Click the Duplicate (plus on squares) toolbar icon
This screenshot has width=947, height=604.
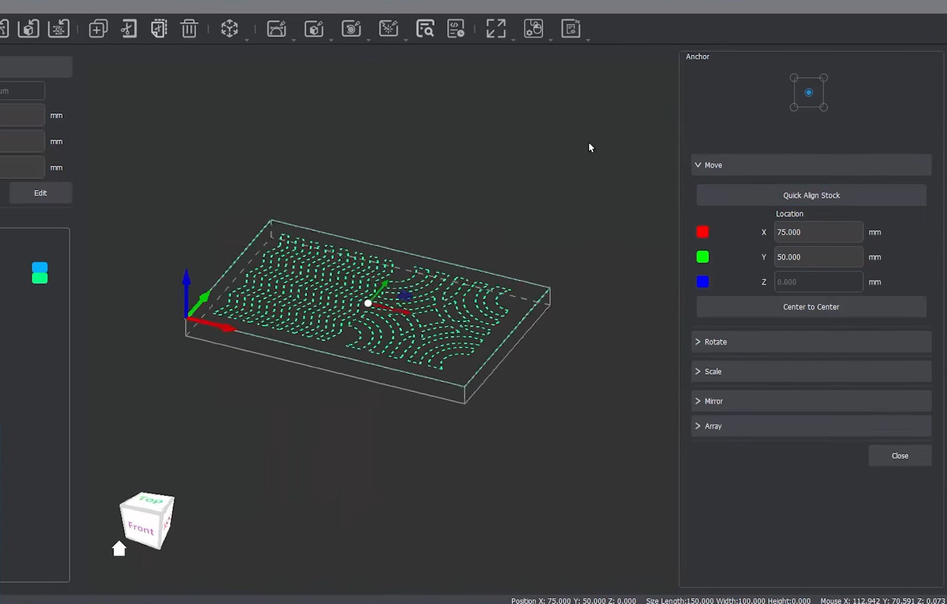(x=98, y=29)
